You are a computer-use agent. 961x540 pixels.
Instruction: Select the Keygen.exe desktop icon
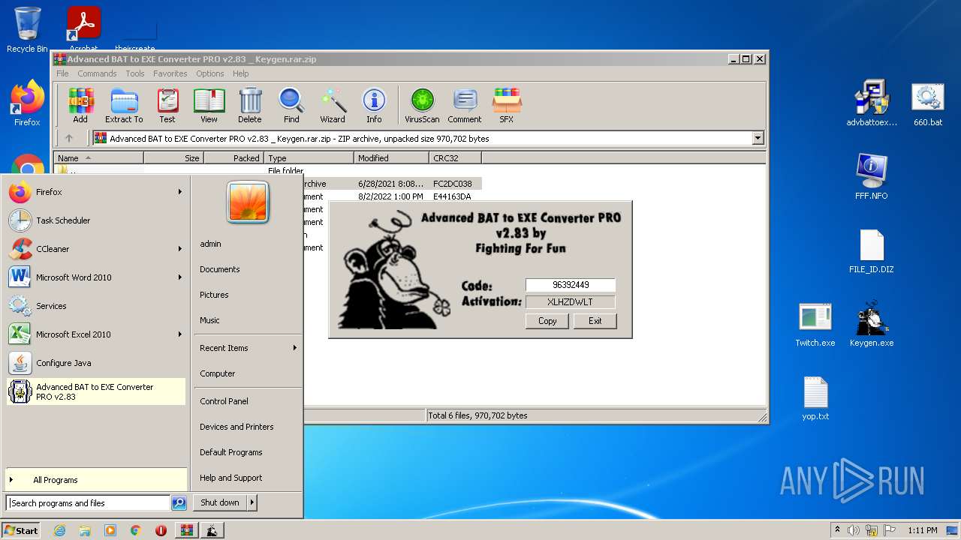coord(872,325)
